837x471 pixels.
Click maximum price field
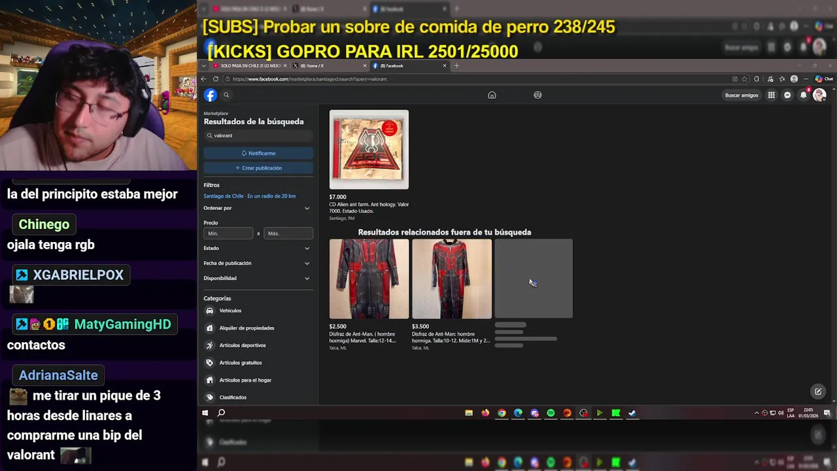(288, 234)
